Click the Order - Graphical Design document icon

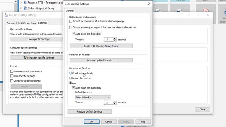point(25,8)
